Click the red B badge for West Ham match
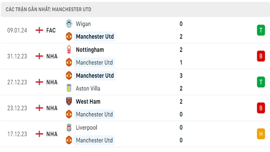270x152 pixels. [x=261, y=108]
